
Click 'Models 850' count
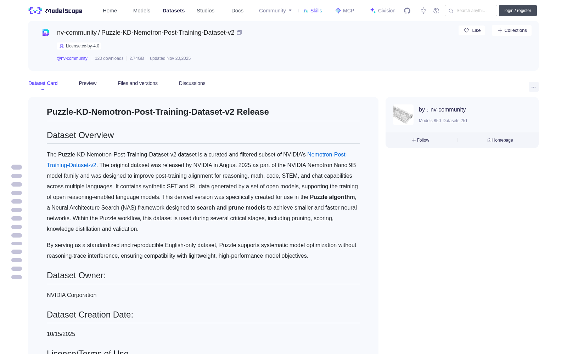click(430, 121)
